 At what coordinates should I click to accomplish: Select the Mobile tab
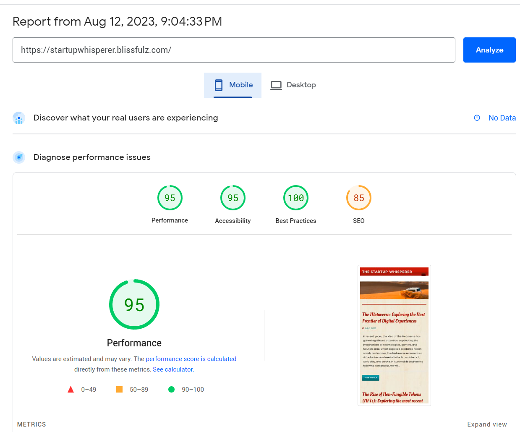(233, 85)
